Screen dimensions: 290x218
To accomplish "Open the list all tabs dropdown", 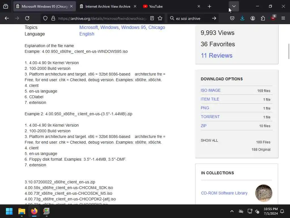I will tap(234, 6).
